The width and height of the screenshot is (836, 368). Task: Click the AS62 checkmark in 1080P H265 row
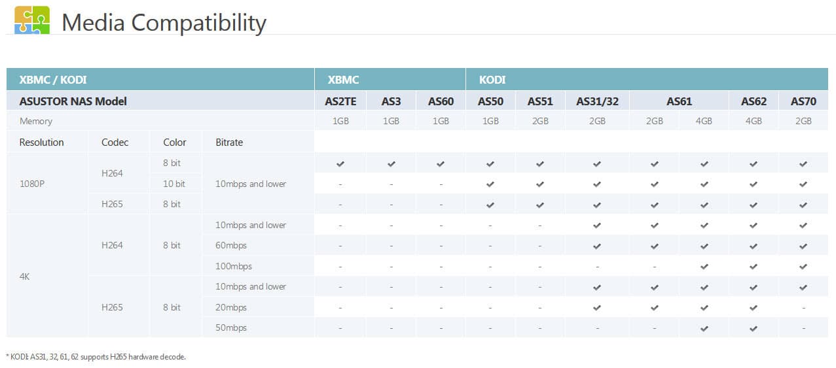754,205
